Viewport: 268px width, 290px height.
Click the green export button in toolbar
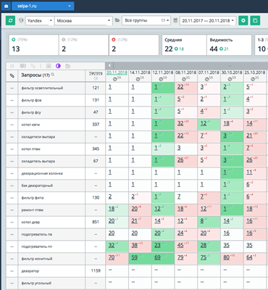[x=255, y=20]
